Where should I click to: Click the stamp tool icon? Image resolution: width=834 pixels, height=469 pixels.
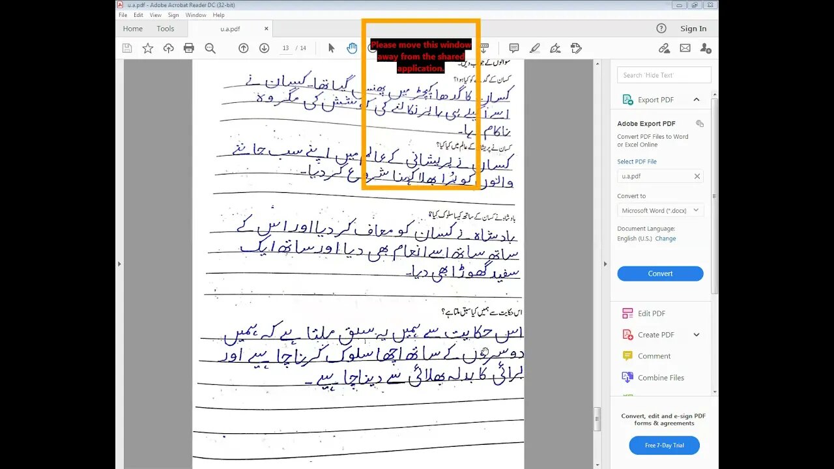(x=576, y=48)
